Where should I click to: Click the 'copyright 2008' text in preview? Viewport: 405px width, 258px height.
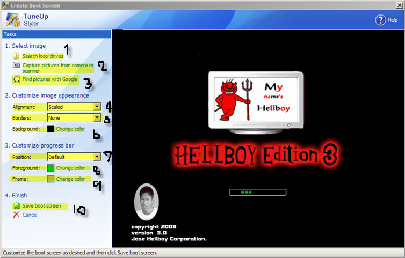pyautogui.click(x=154, y=227)
